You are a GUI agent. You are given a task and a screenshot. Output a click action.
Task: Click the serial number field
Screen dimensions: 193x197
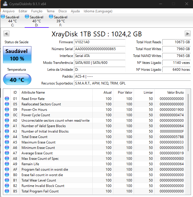click(x=100, y=49)
